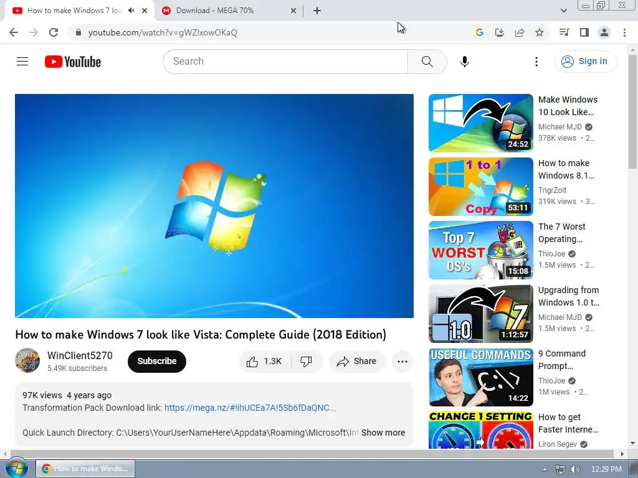Click title 'How to make Windows 8.1...'

point(566,169)
